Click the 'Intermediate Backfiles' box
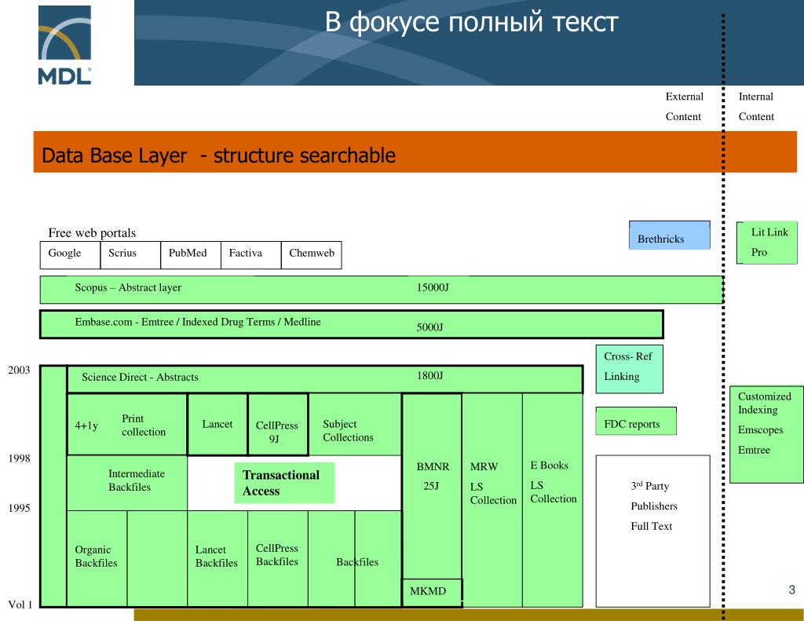 click(127, 483)
